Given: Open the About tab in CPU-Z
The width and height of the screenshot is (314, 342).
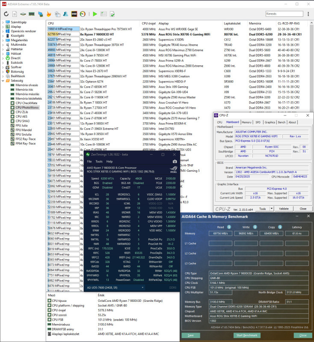Looking at the screenshot, I should pyautogui.click(x=292, y=122).
